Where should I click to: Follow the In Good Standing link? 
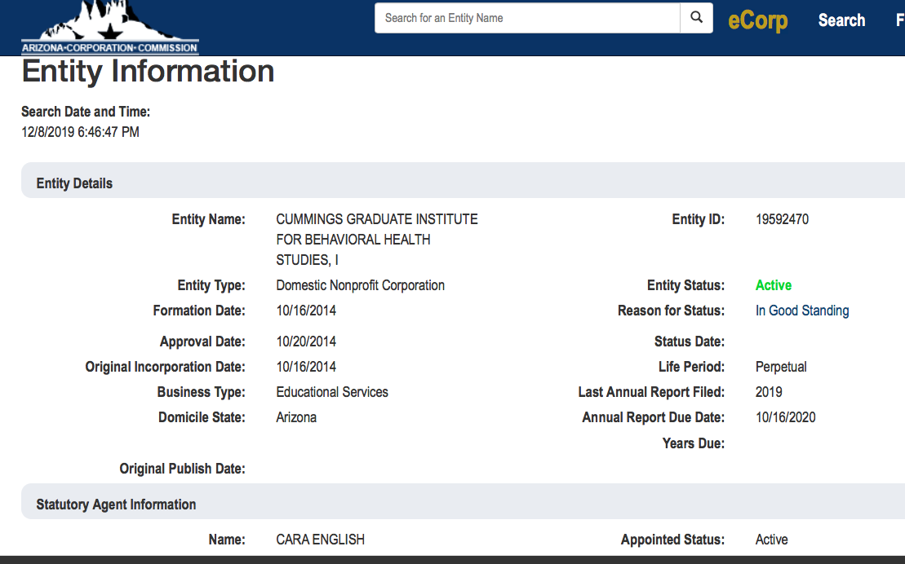801,311
